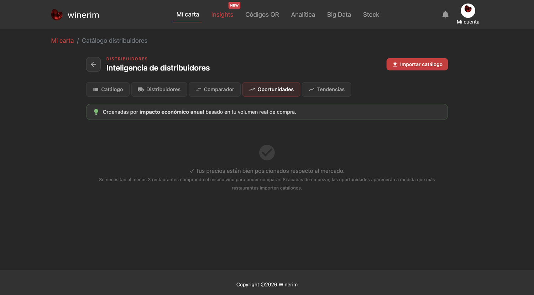Select the Oportunidades tab

pyautogui.click(x=271, y=89)
